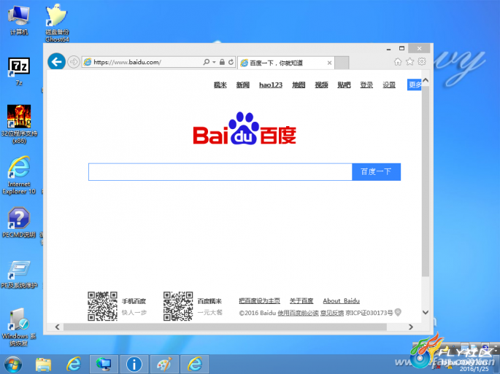Screen dimensions: 500x374
Task: Focus the Baidu search input box
Action: pos(220,172)
